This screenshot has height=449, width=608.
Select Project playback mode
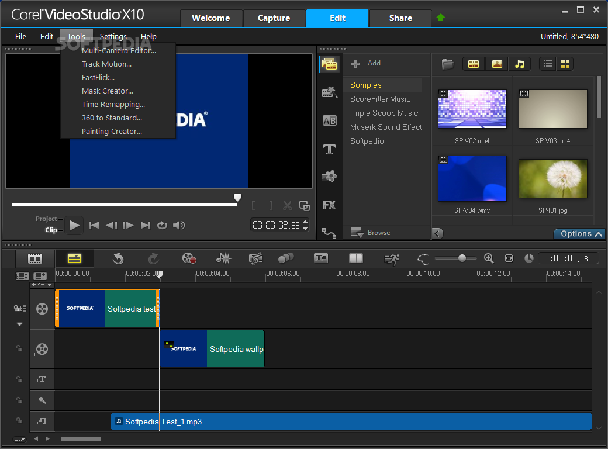[x=46, y=219]
